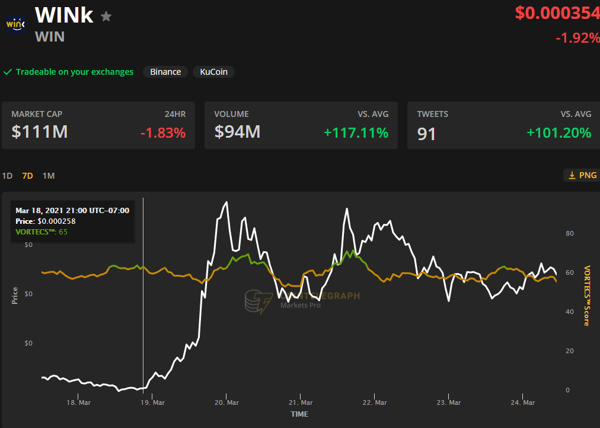
Task: Switch to the 1M timeframe
Action: pos(48,176)
